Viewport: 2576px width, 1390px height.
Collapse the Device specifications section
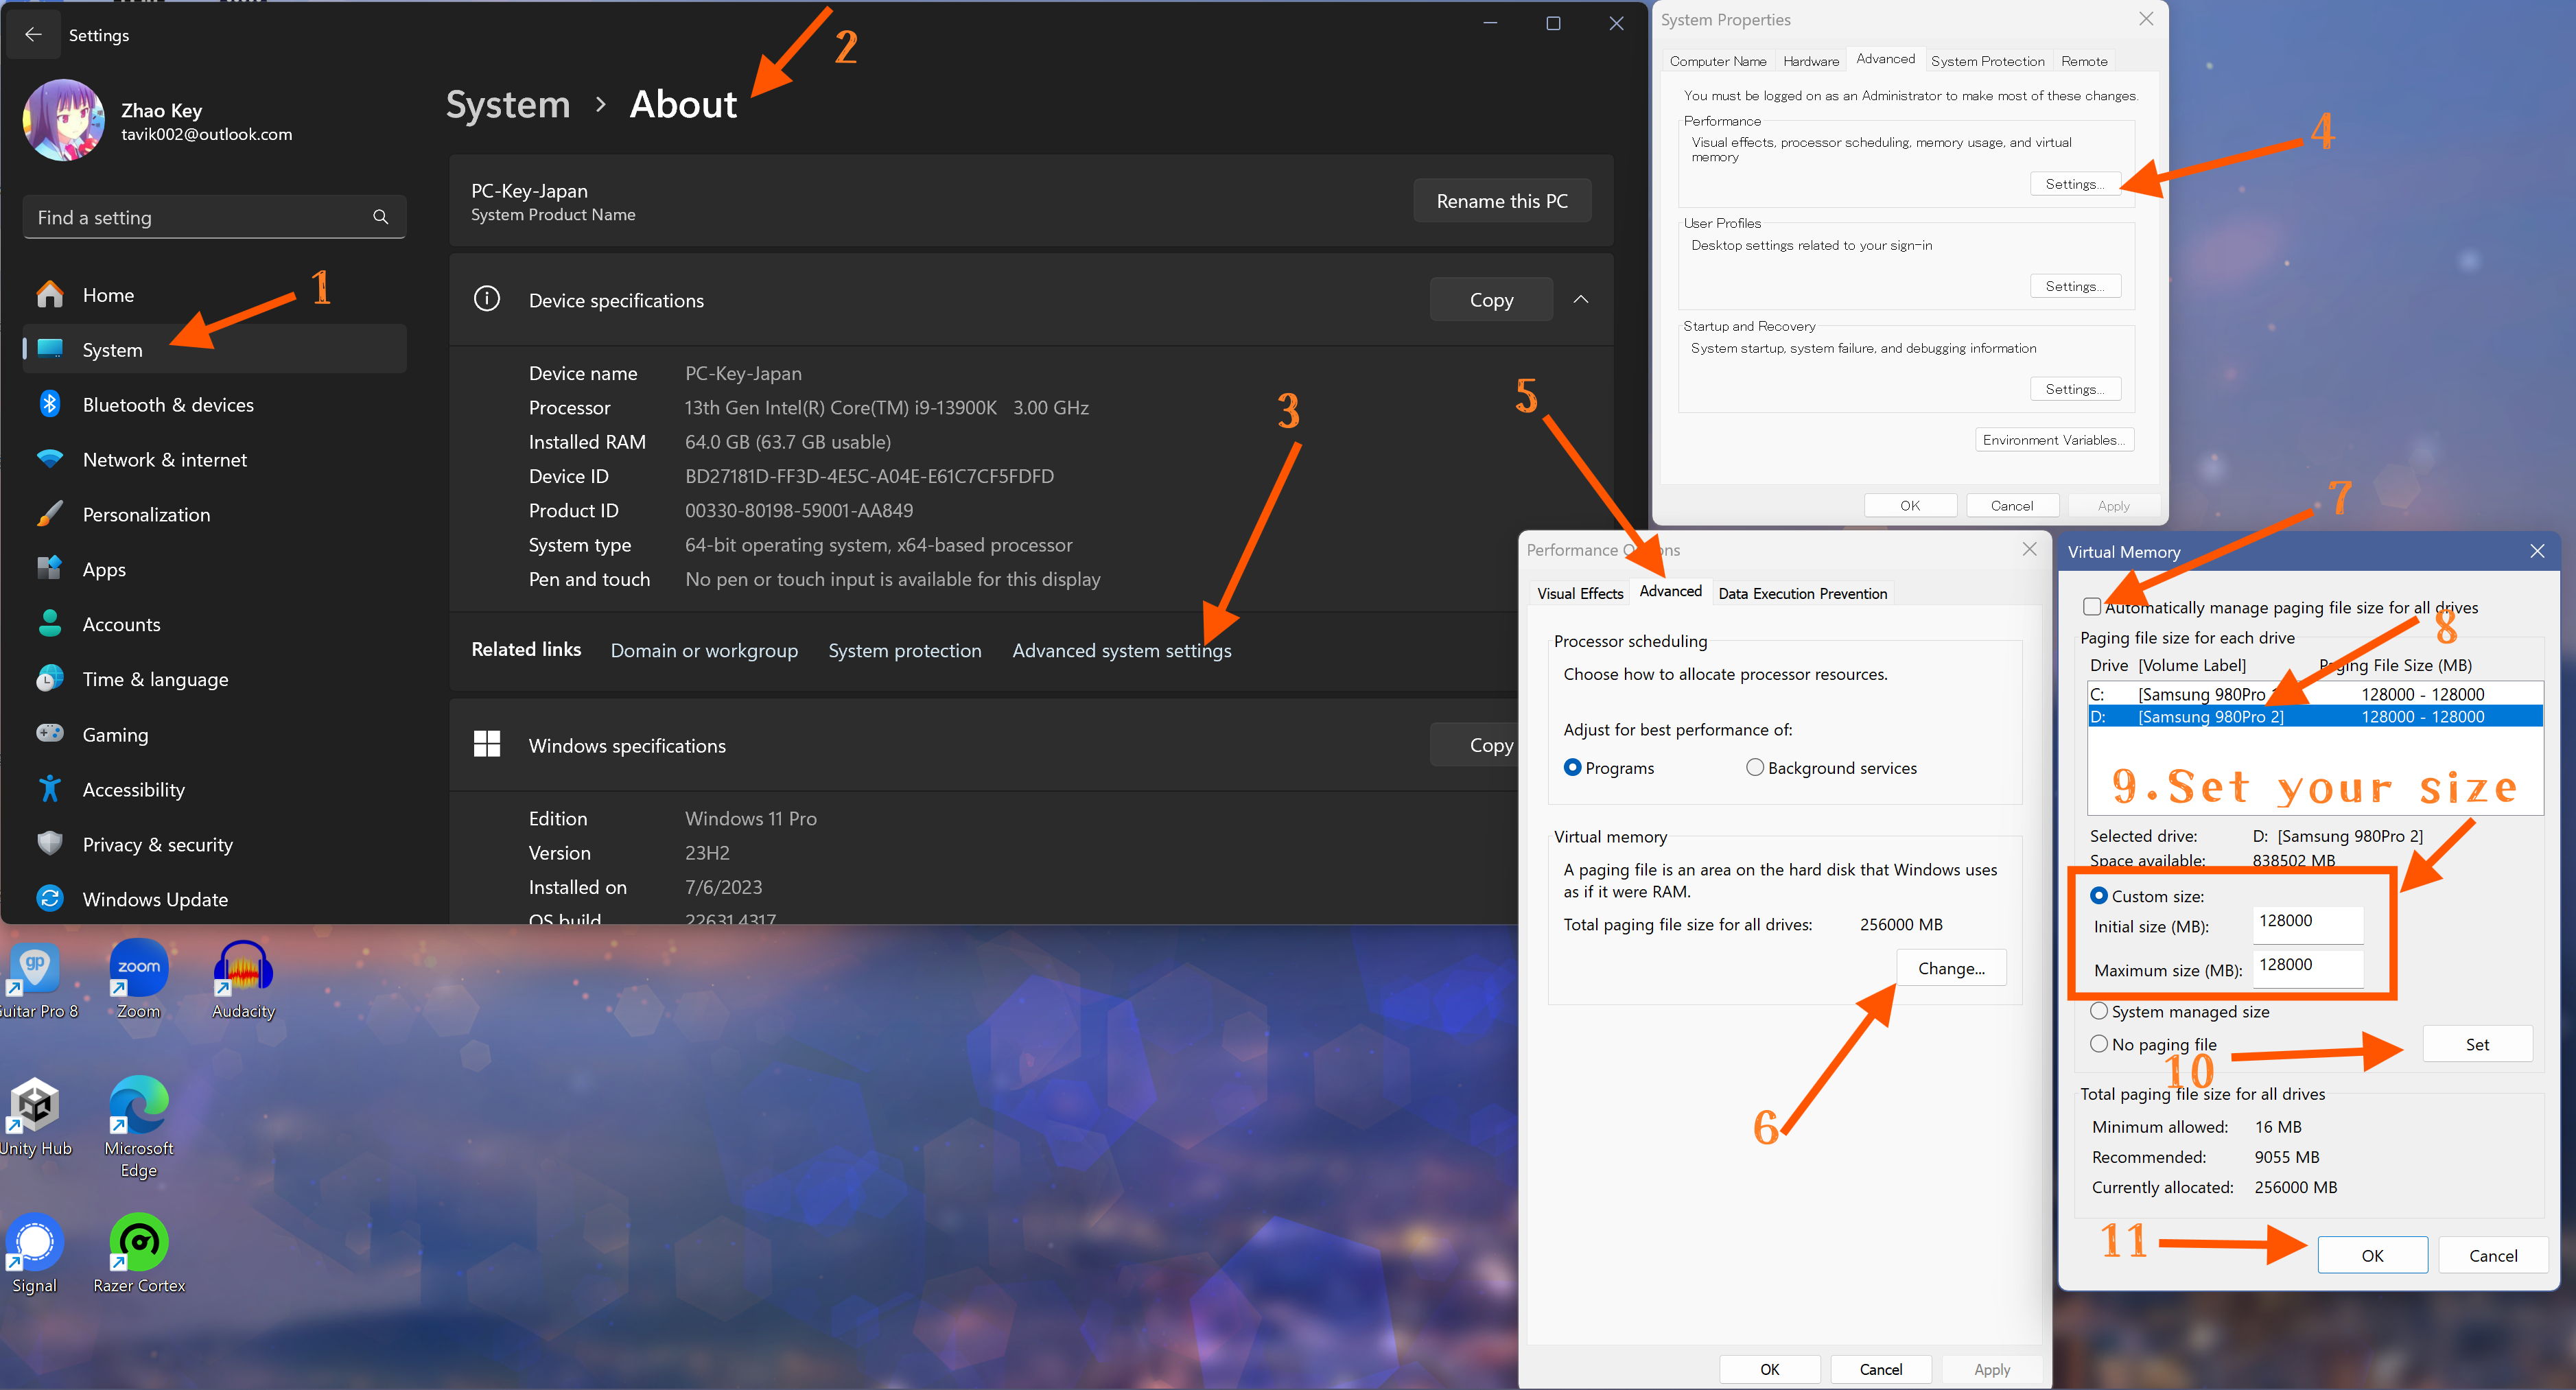1580,299
